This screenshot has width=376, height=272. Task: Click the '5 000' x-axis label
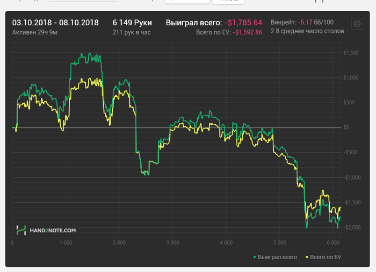click(280, 243)
